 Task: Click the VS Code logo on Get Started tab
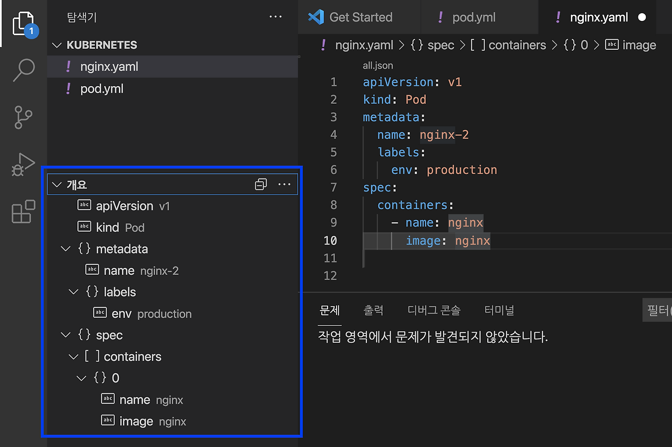[x=316, y=17]
